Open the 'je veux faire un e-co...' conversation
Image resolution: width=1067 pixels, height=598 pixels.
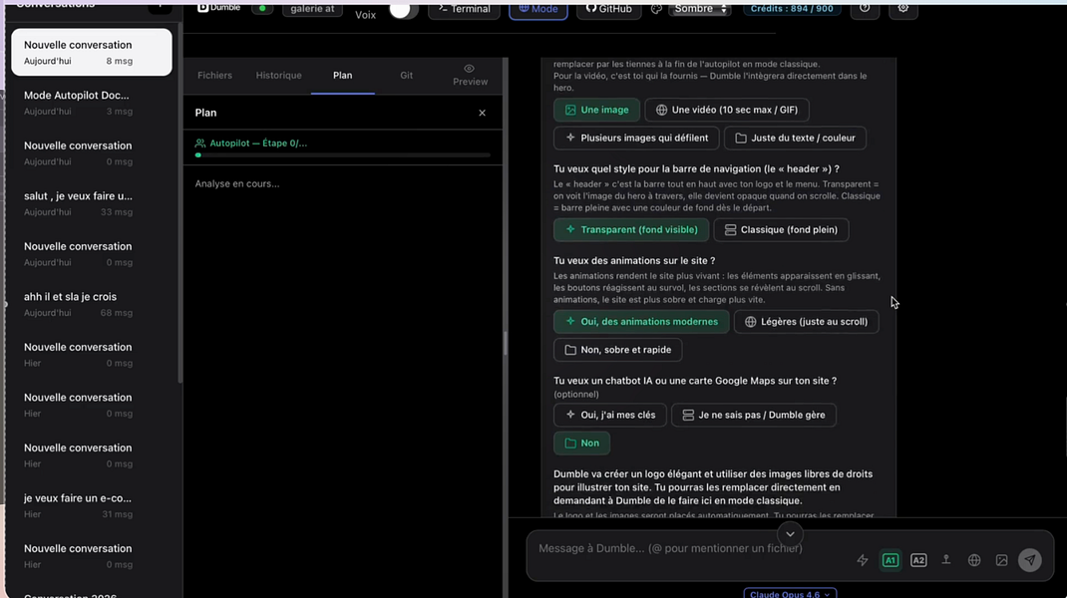point(92,505)
